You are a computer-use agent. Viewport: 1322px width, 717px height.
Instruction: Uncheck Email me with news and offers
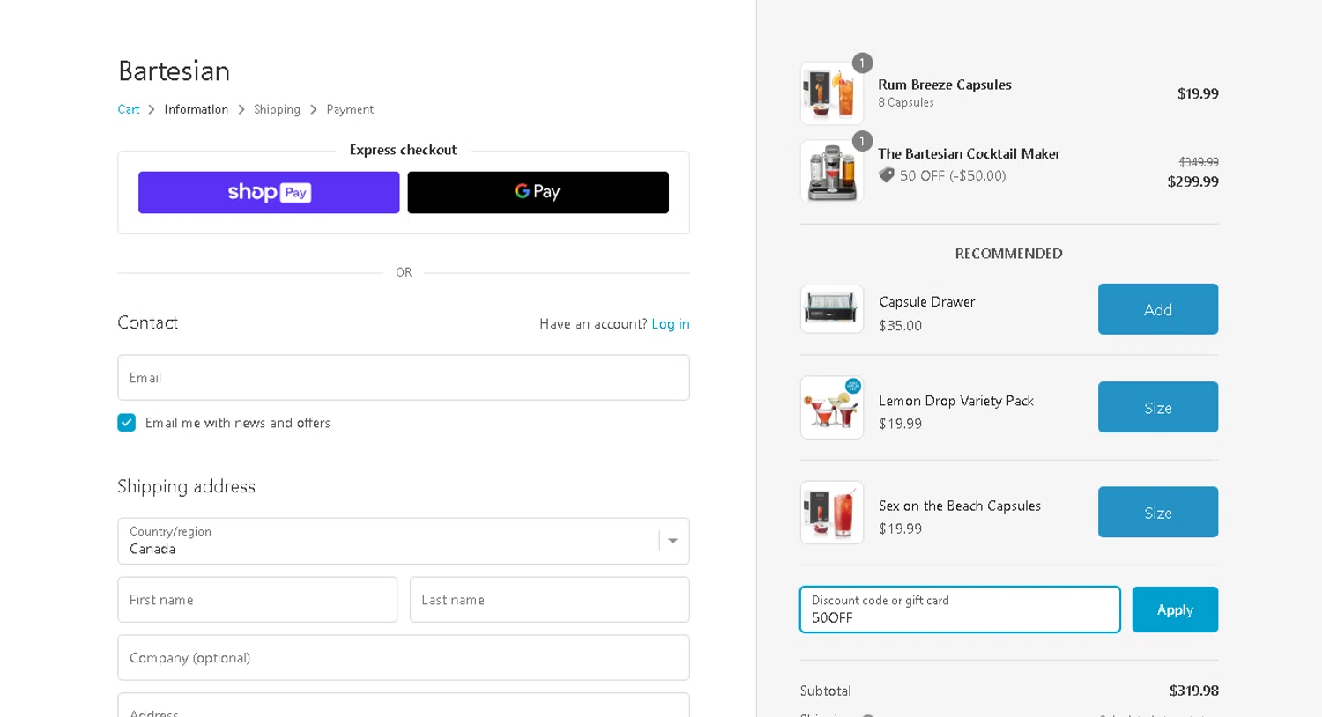127,423
